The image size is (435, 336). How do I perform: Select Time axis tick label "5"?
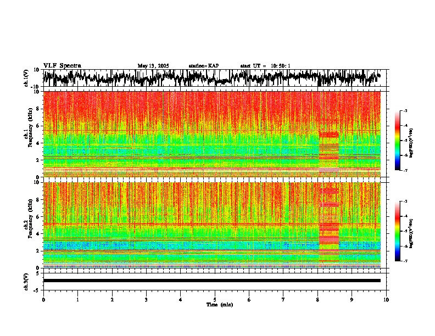pos(215,300)
